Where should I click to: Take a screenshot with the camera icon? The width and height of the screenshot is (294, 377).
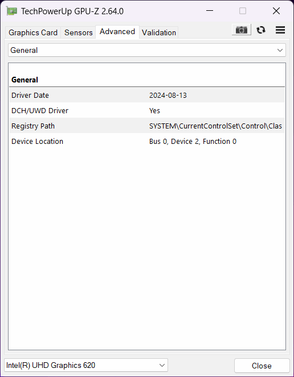point(242,30)
